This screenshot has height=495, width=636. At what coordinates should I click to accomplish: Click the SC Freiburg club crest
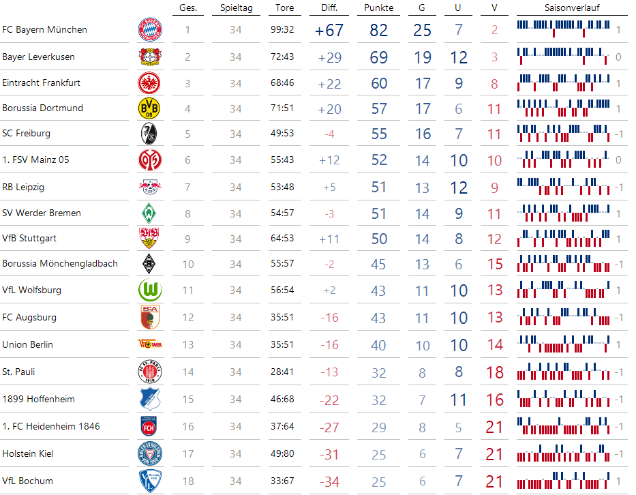coord(151,134)
